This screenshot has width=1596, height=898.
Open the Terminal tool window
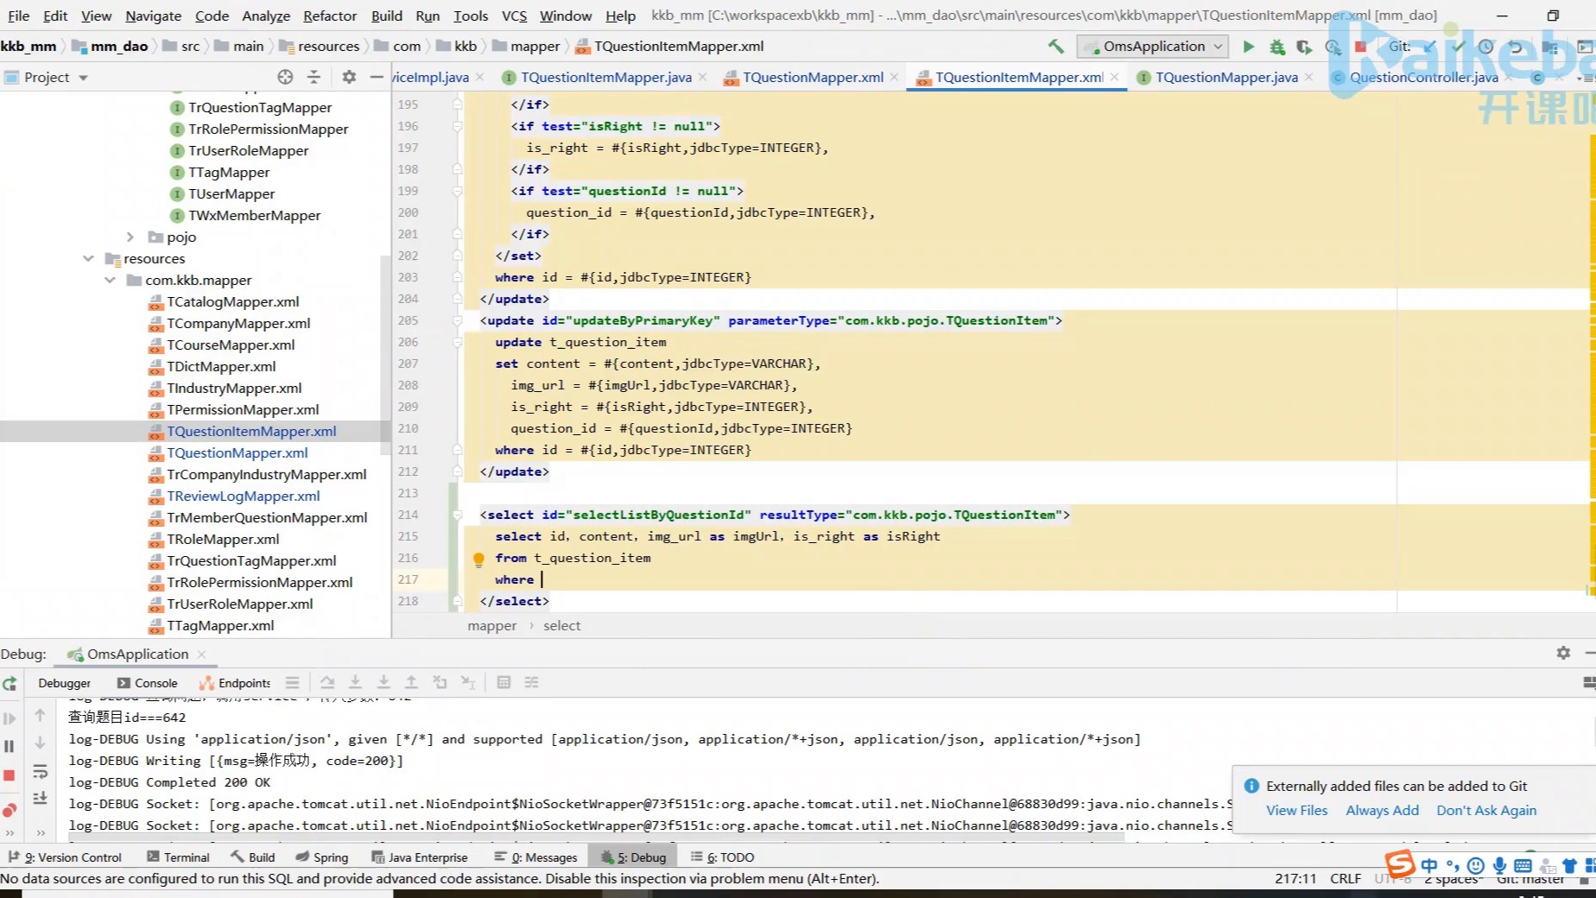click(x=178, y=857)
